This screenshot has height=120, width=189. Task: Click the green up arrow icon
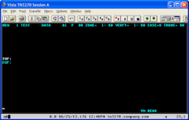point(147,19)
